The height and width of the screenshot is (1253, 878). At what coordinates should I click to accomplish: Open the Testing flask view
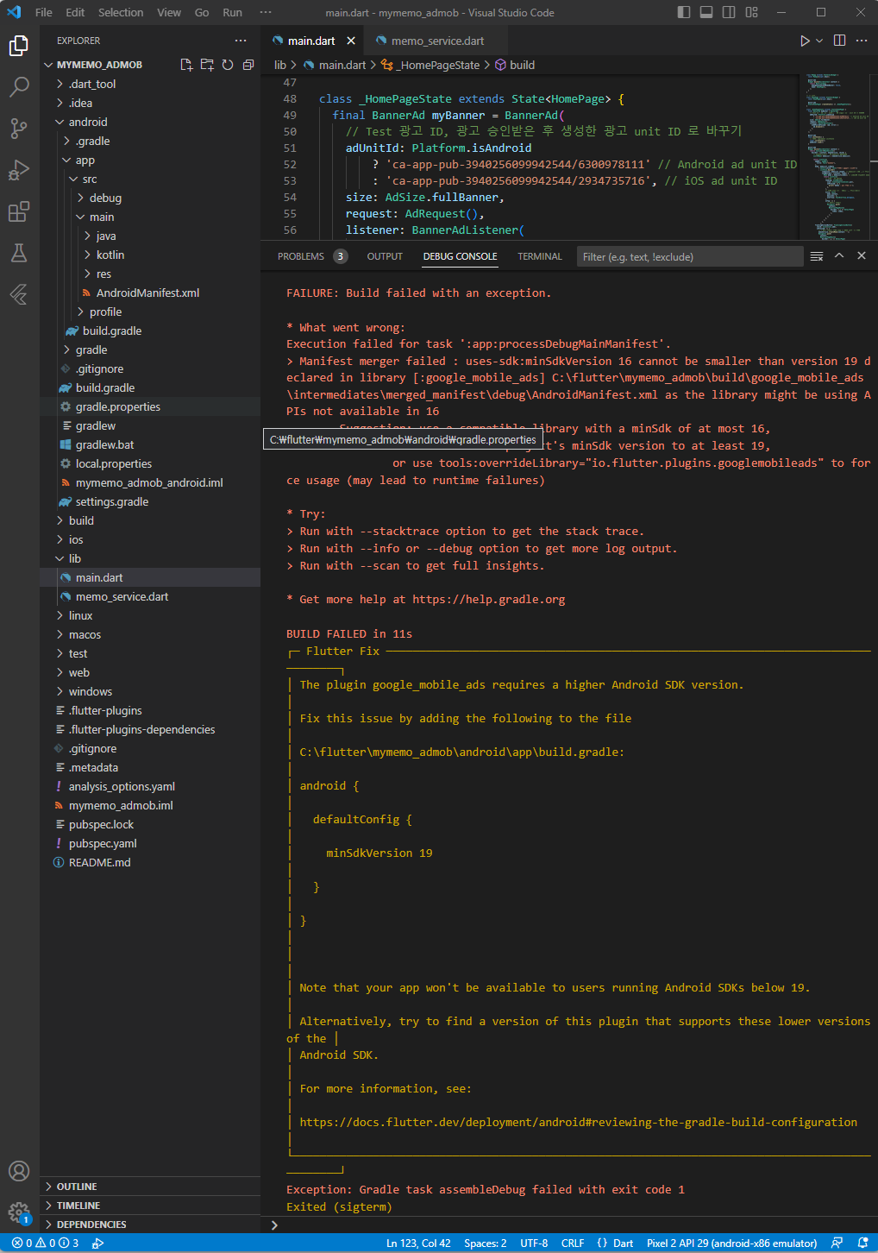[19, 253]
